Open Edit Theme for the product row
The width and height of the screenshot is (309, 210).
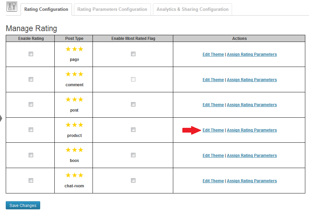coord(213,130)
